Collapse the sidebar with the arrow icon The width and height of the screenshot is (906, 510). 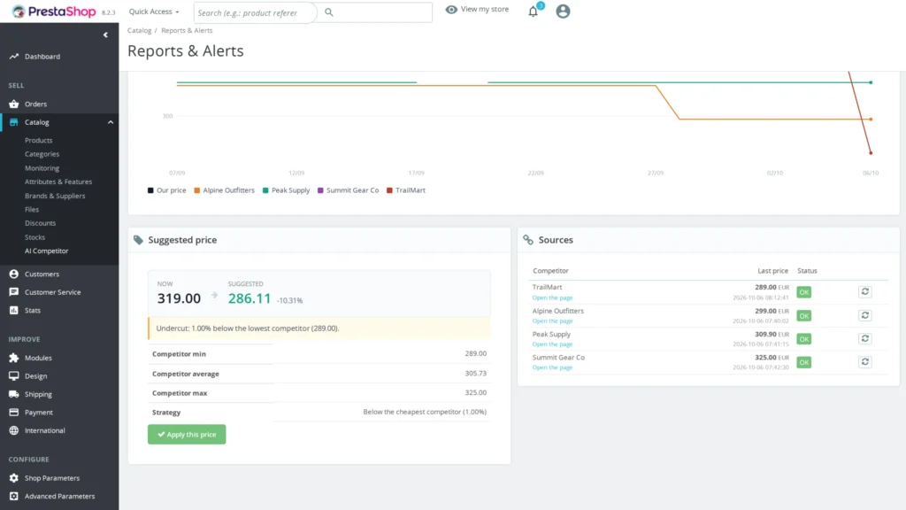(x=105, y=35)
